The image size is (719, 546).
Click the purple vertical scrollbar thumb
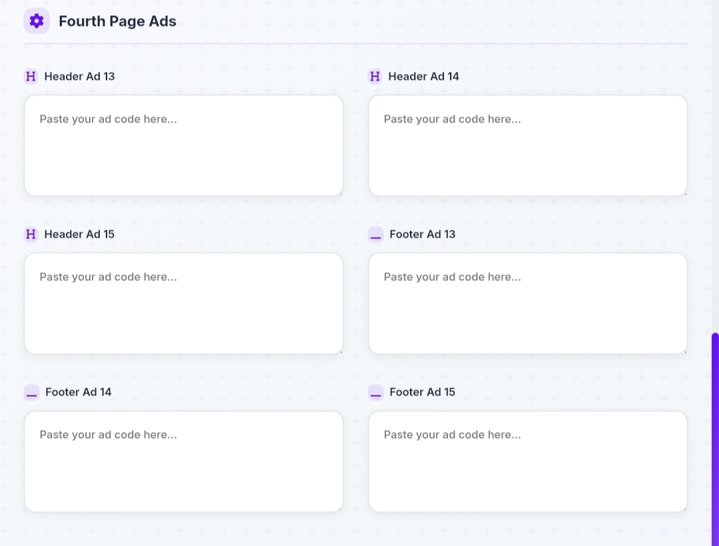(715, 433)
